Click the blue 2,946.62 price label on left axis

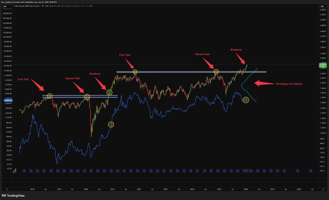tap(8, 101)
